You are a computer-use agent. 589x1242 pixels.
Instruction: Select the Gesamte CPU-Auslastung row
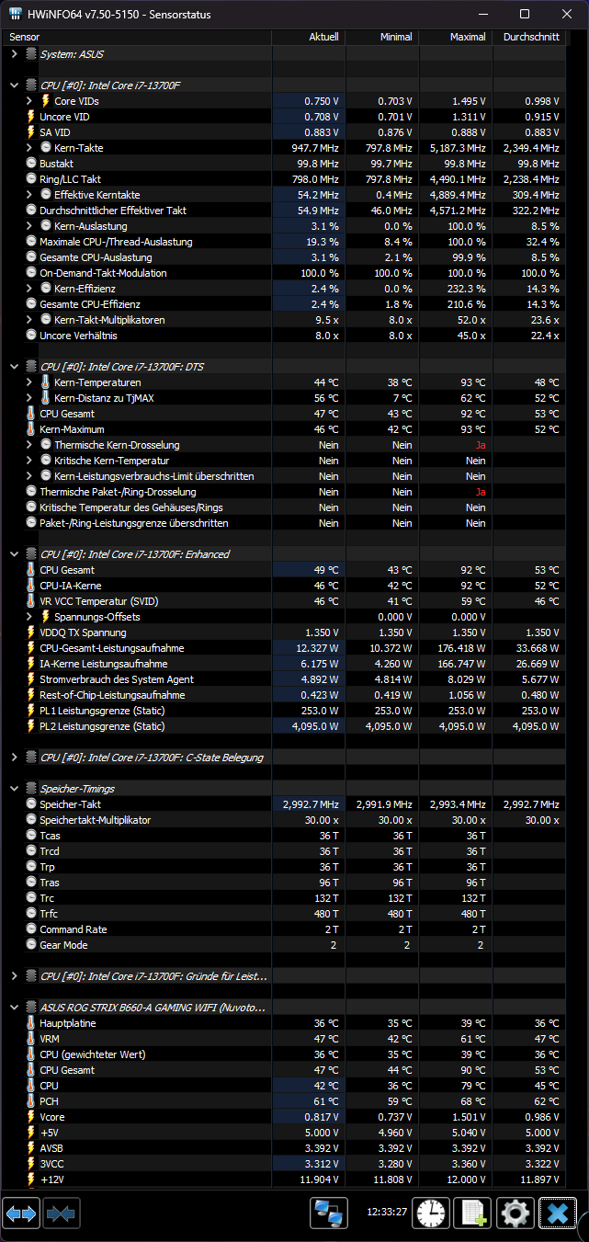(284, 257)
